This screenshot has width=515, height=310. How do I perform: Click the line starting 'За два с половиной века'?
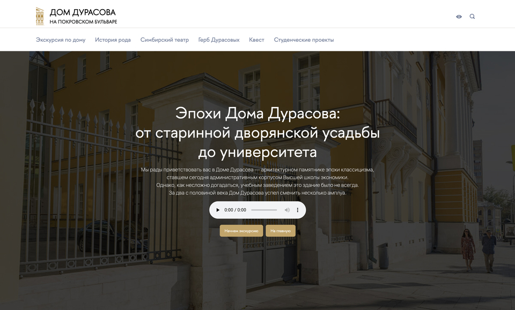257,193
